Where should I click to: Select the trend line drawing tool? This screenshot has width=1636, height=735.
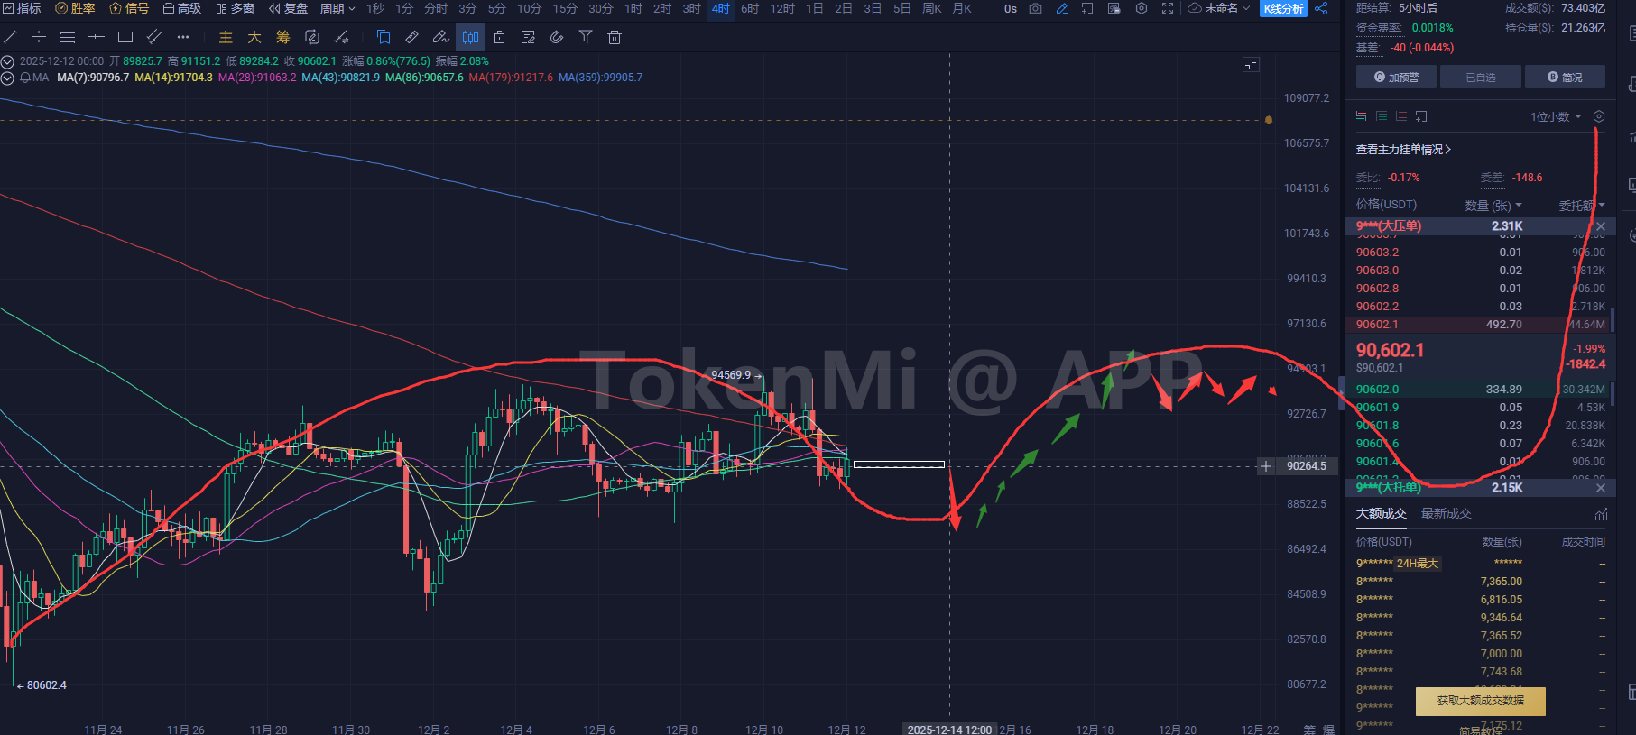(11, 37)
